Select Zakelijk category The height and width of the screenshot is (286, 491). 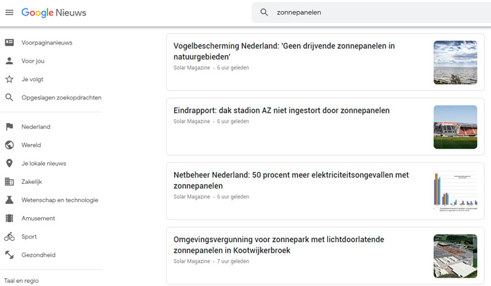pyautogui.click(x=31, y=181)
